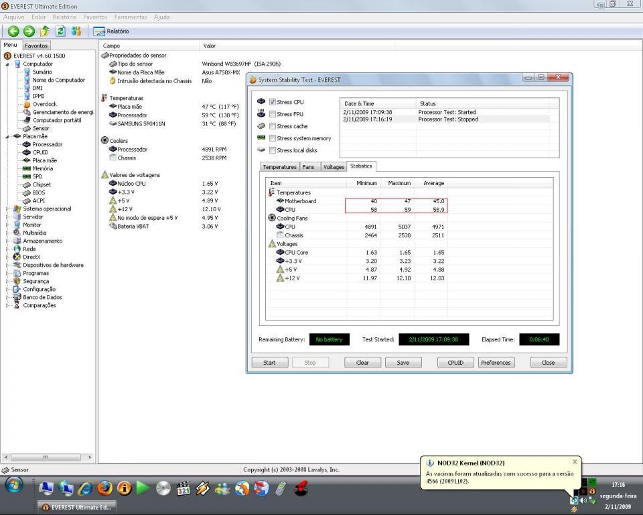
Task: Click the up-level arrow toolbar icon
Action: 45,32
